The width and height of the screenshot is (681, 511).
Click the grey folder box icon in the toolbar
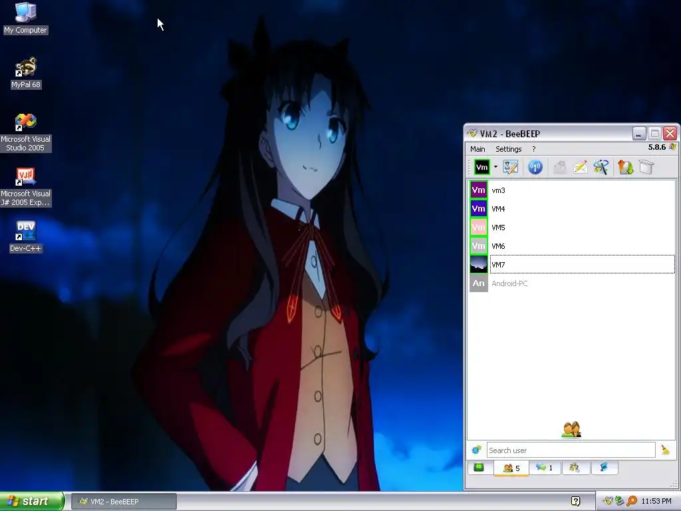coord(646,167)
